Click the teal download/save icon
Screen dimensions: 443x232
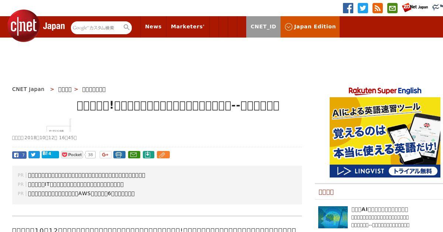(x=148, y=155)
